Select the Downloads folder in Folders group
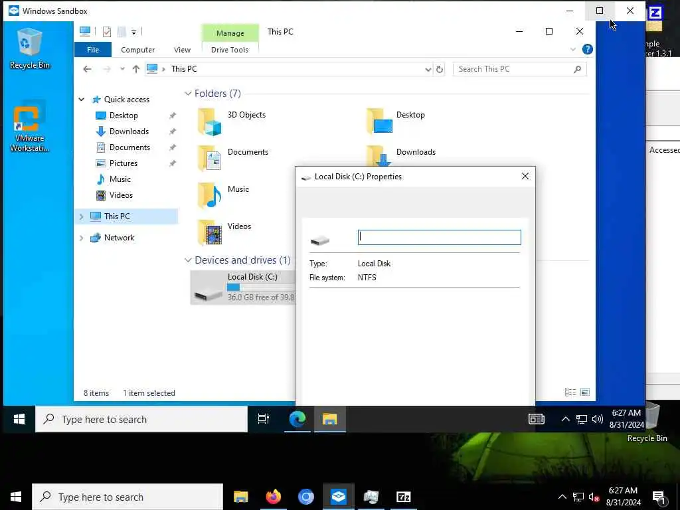 click(x=401, y=157)
